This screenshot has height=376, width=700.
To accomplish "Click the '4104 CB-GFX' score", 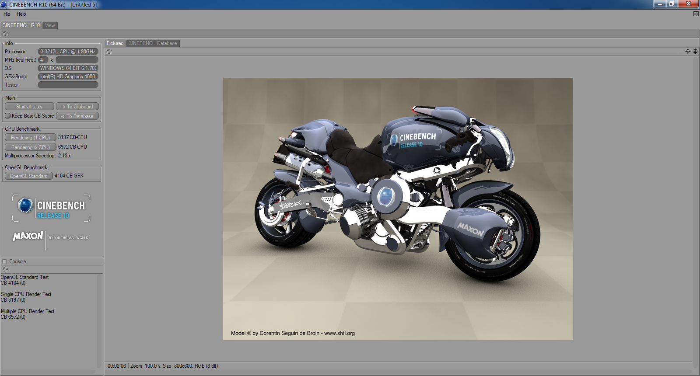I will pyautogui.click(x=69, y=176).
